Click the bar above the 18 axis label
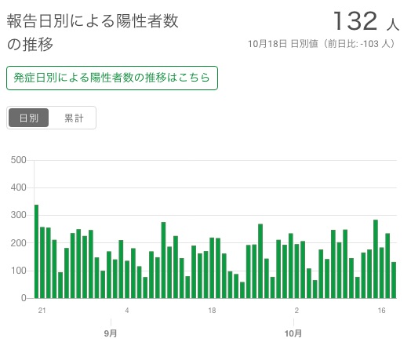 [x=212, y=267]
